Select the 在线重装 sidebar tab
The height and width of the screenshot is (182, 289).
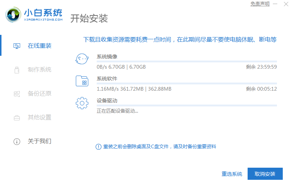(x=40, y=46)
